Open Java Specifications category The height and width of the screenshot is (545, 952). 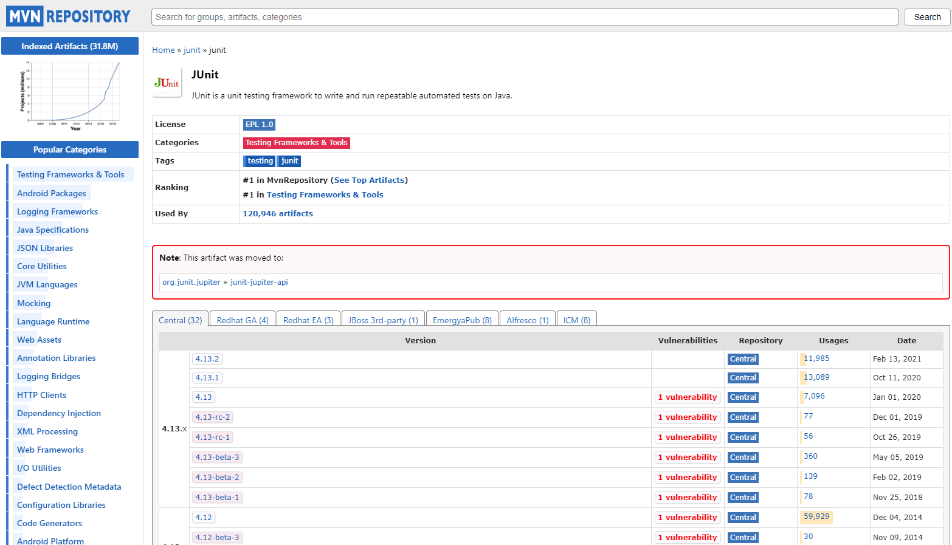tap(53, 230)
